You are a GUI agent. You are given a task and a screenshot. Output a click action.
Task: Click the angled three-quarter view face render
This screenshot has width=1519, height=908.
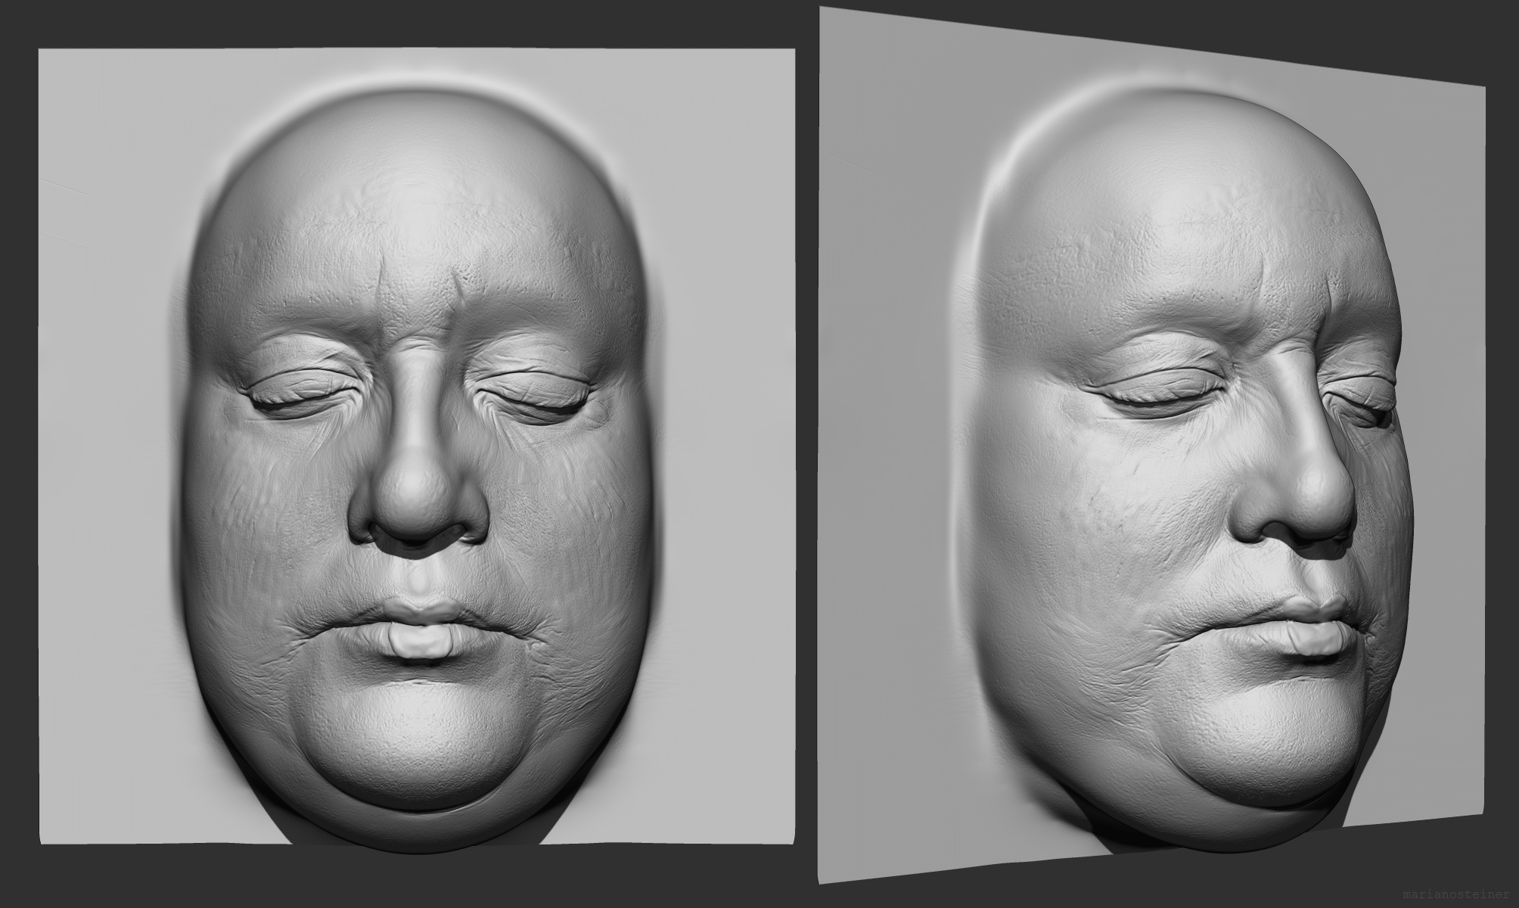(1152, 445)
